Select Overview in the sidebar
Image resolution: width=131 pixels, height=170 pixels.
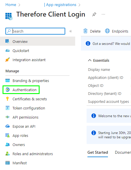(38, 41)
